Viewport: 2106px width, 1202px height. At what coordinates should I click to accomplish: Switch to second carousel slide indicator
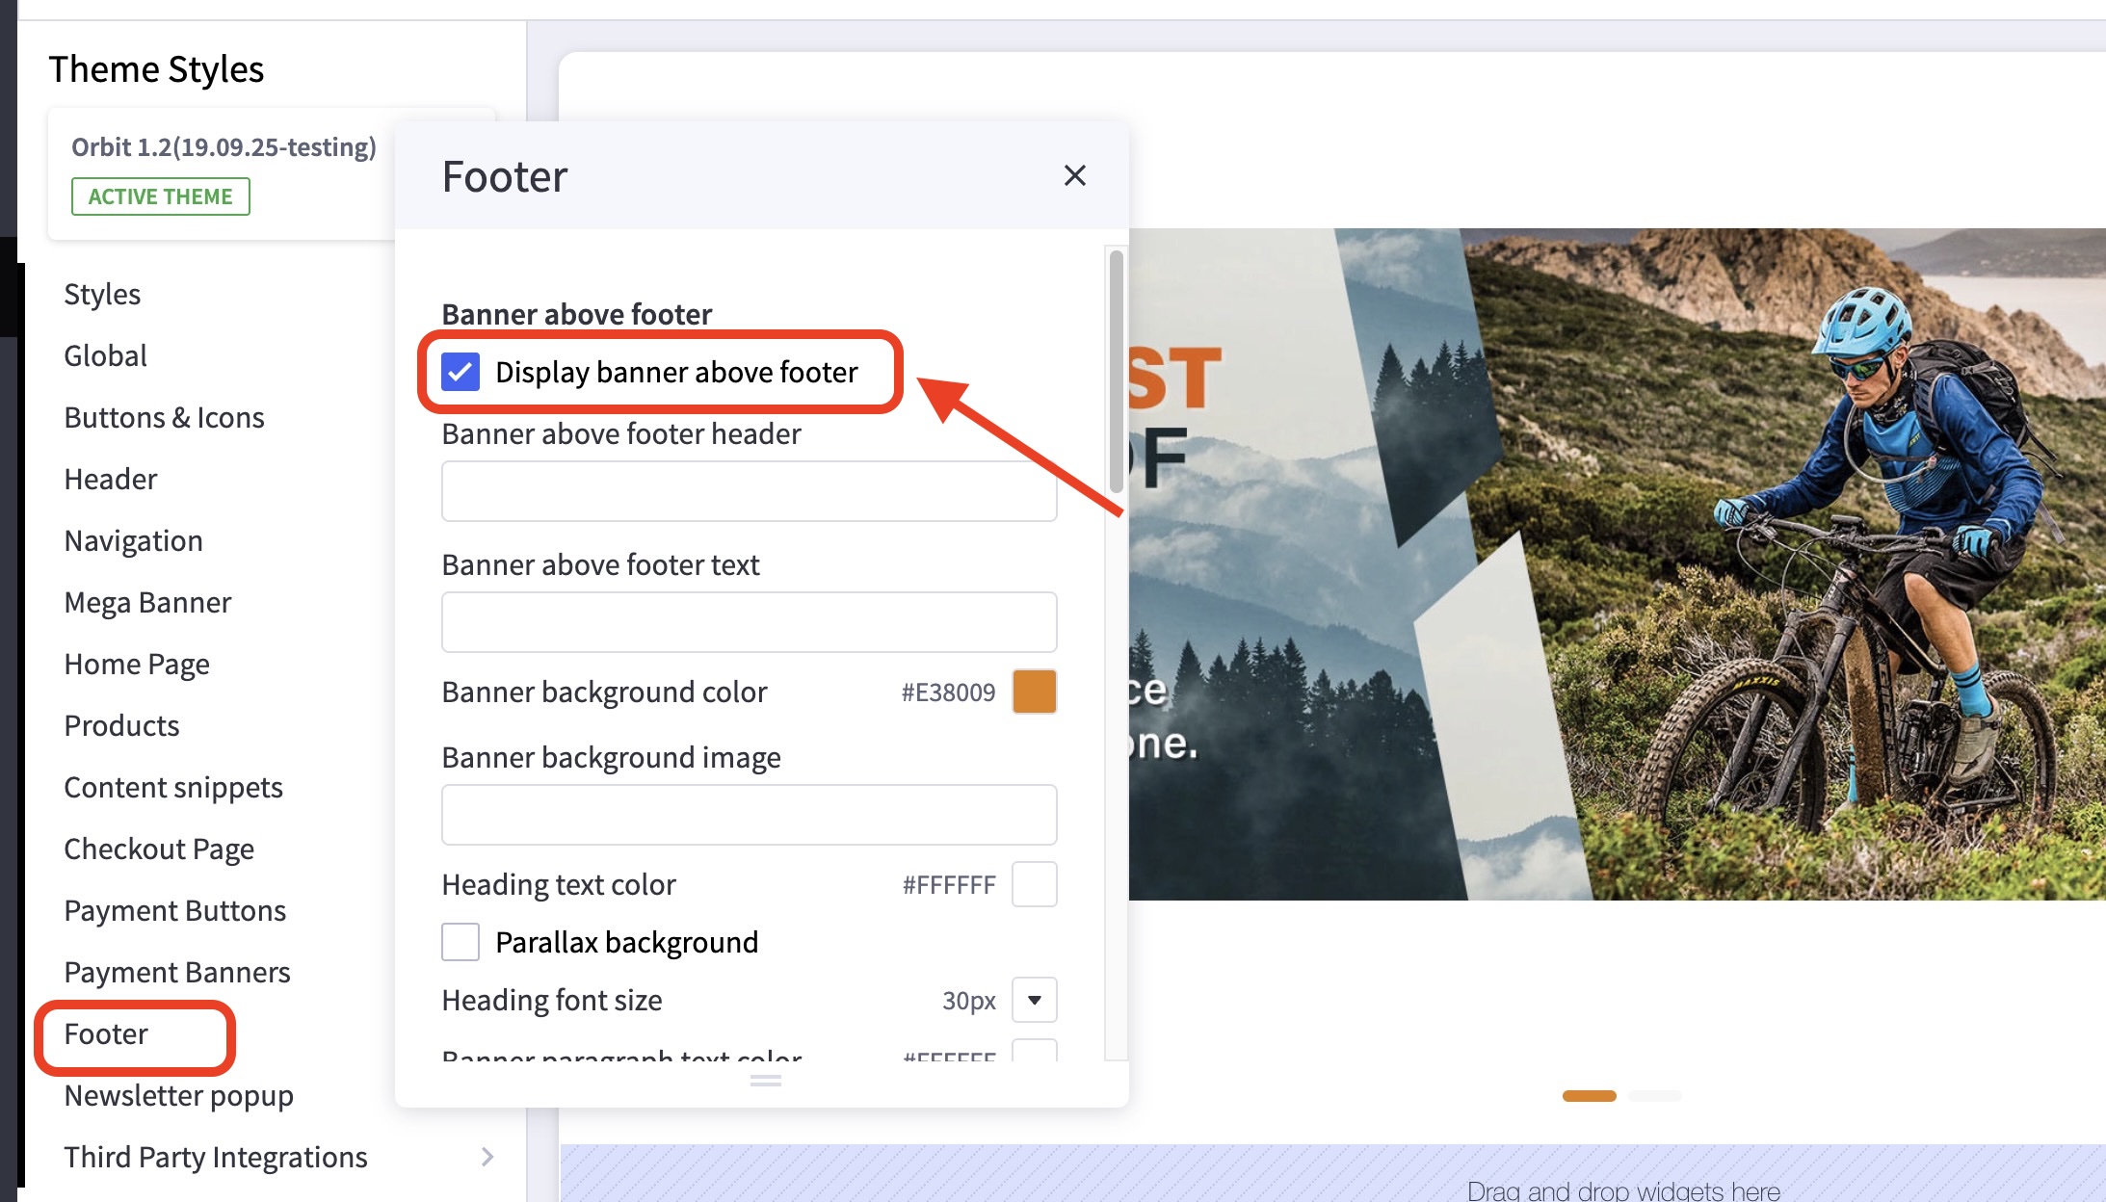(1654, 1096)
